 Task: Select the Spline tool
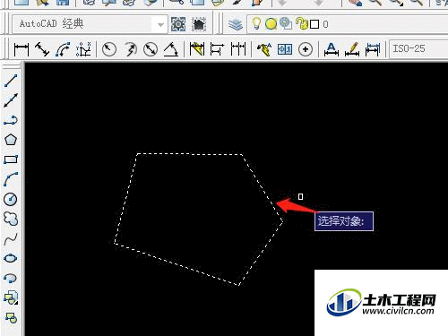[11, 238]
